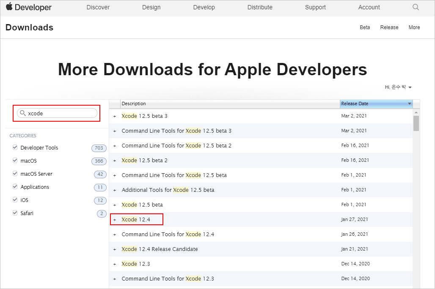The height and width of the screenshot is (289, 435).
Task: Sort by the Release Date column header
Action: point(376,104)
